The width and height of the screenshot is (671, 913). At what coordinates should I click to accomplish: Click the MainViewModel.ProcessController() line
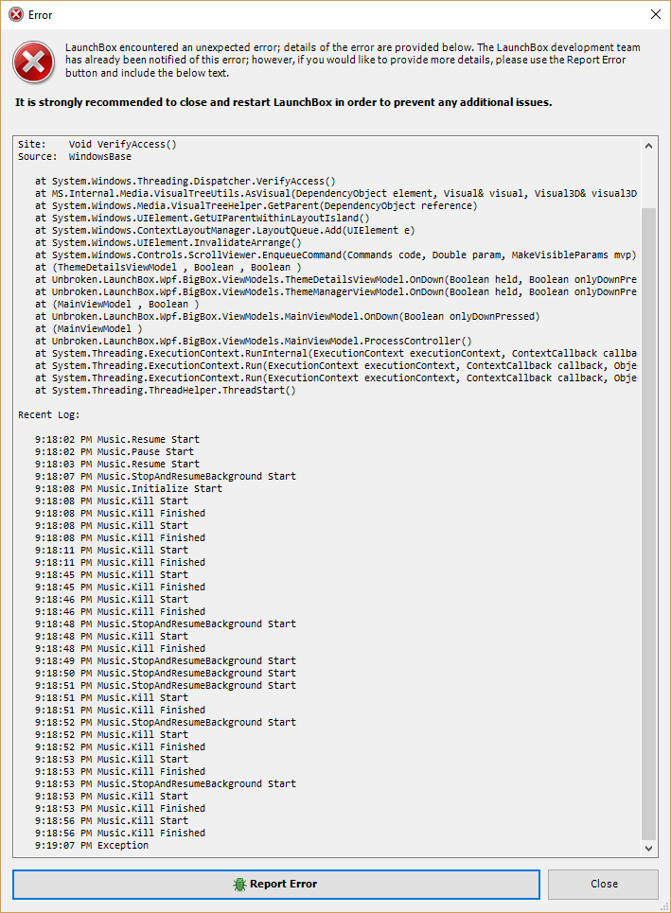(x=254, y=341)
